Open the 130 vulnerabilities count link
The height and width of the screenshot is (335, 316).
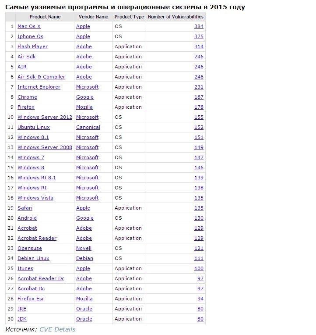[199, 218]
